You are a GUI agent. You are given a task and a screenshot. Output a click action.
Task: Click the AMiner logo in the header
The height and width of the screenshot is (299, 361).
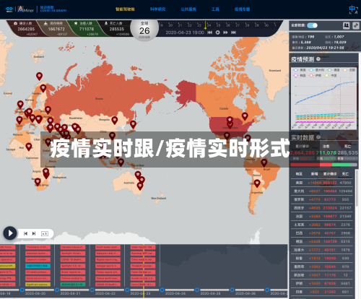tap(26, 9)
